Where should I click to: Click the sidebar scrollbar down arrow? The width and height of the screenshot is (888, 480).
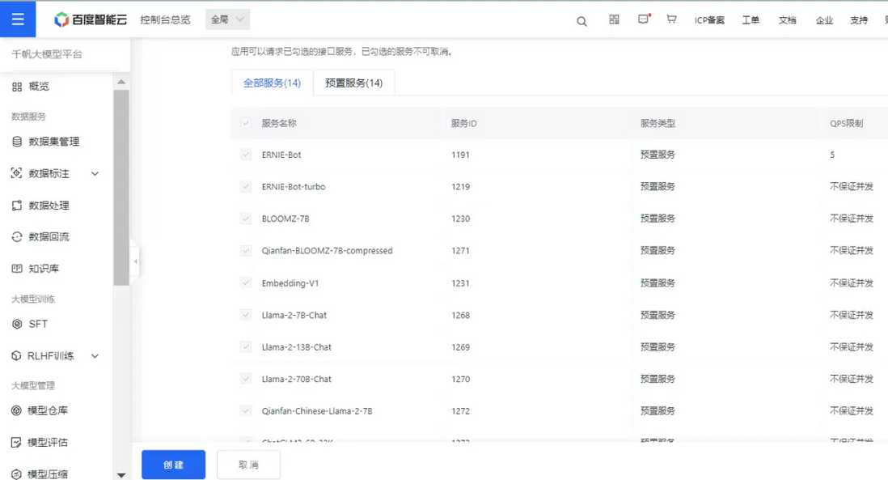(121, 475)
